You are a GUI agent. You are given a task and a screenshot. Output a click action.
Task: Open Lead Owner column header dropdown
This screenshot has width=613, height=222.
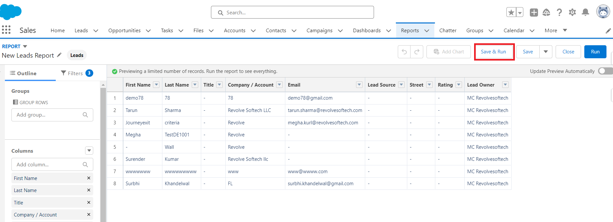point(505,85)
